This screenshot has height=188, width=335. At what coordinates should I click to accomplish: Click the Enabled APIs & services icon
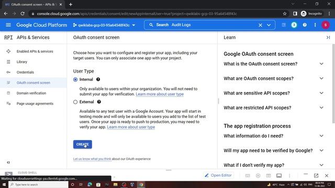point(8,51)
